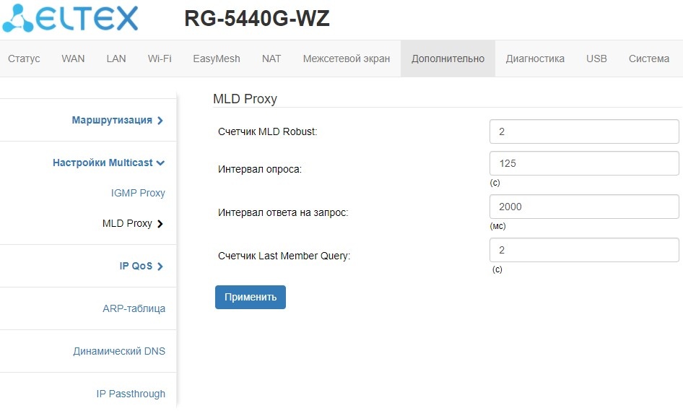Switch to the Статус tab
This screenshot has width=683, height=411.
(x=24, y=59)
